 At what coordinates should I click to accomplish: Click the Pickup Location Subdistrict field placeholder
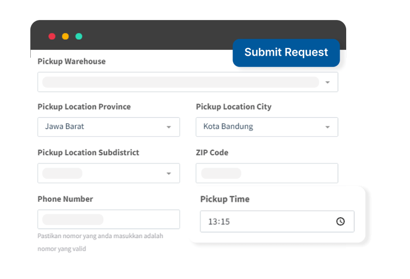[62, 173]
